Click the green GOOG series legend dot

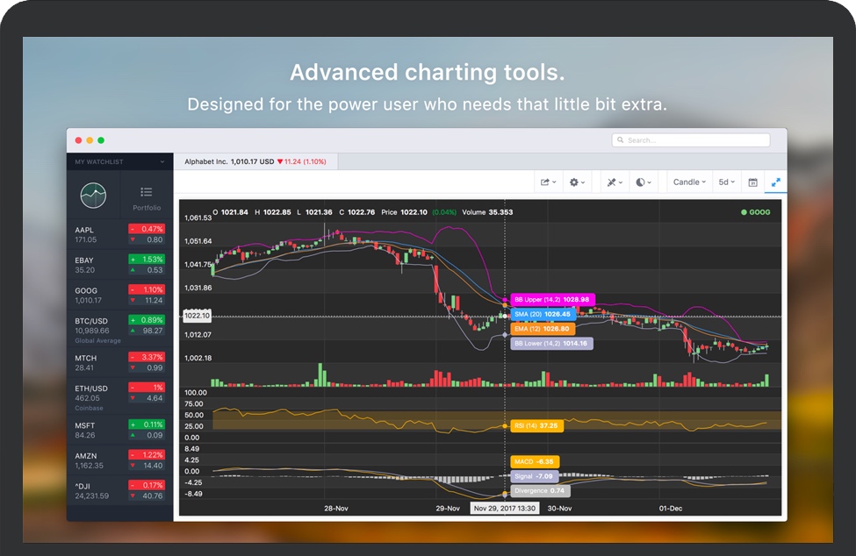coord(744,212)
